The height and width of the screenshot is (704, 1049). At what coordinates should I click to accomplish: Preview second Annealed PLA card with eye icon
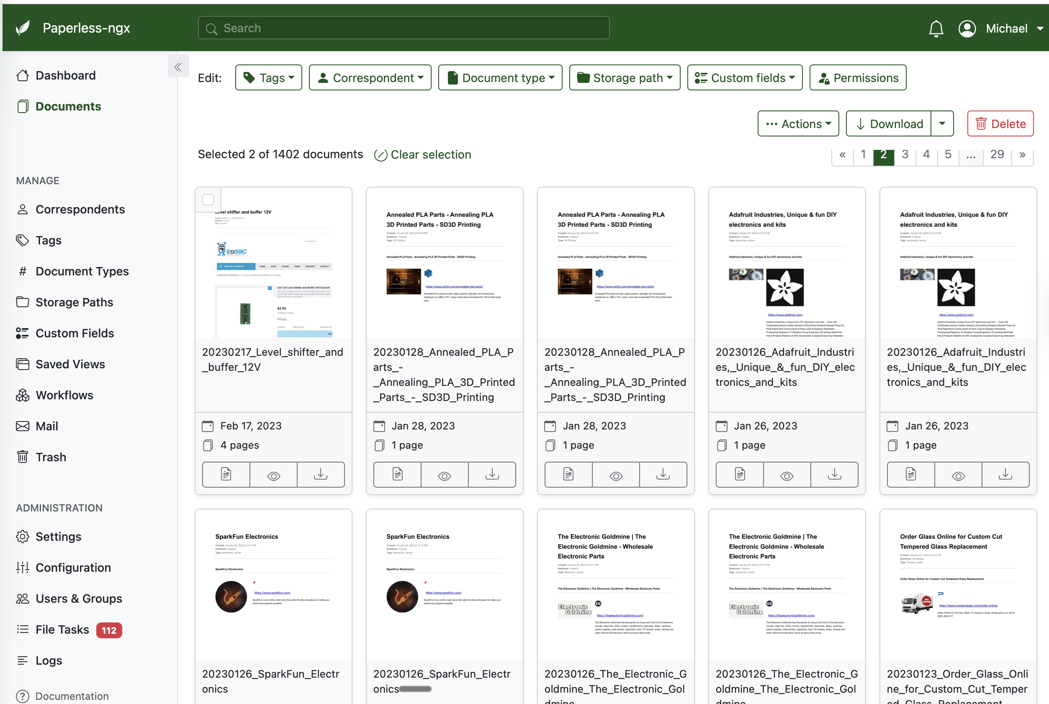tap(616, 475)
